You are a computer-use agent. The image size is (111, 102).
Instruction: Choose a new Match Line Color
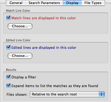(20, 26)
